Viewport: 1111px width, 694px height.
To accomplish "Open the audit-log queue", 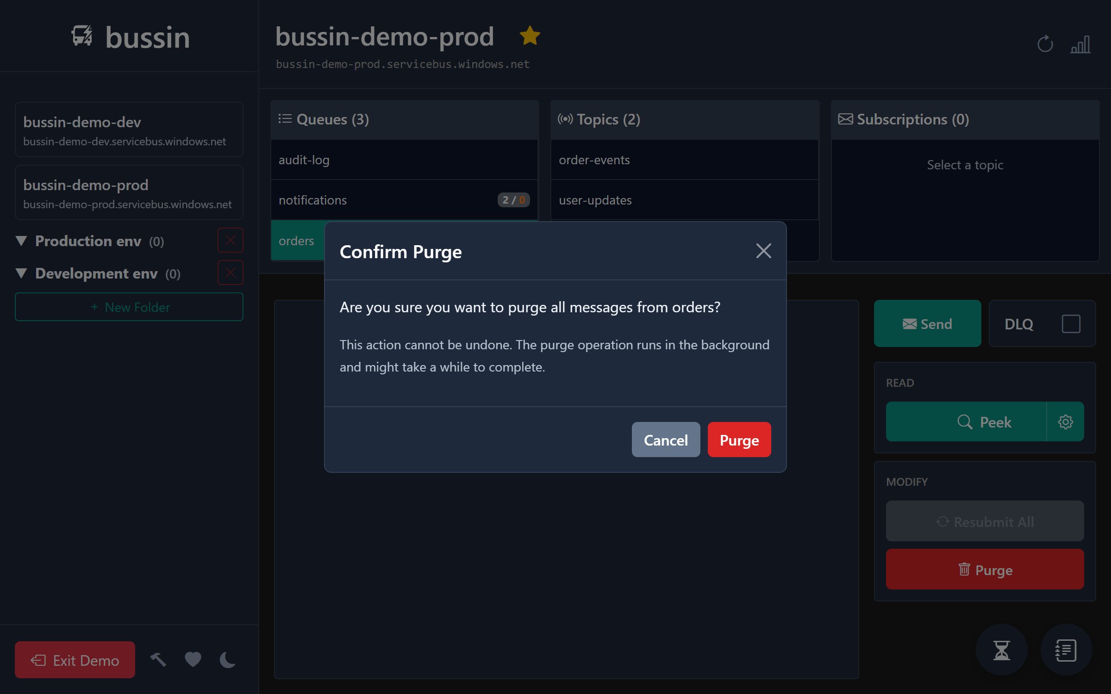I will click(404, 160).
